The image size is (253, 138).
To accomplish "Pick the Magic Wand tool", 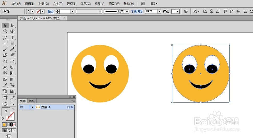I will pos(5,31).
